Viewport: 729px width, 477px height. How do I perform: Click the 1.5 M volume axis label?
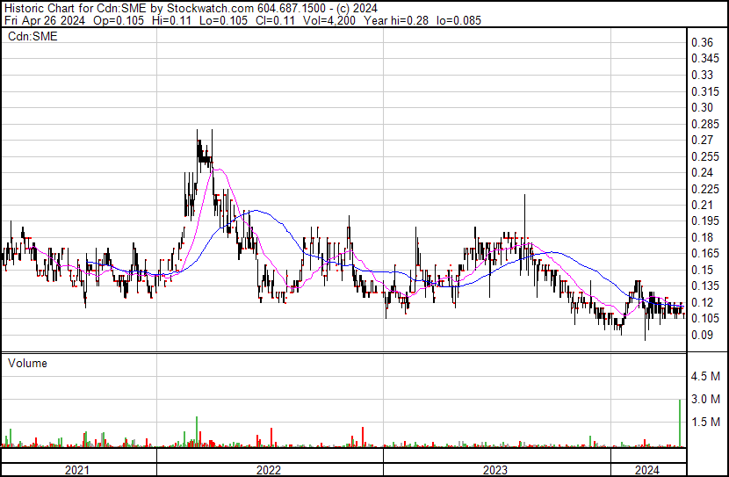tap(705, 422)
